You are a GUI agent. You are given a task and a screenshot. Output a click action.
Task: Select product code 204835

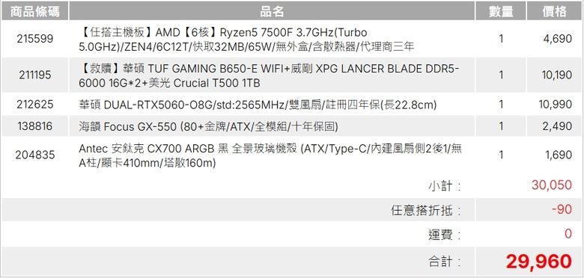point(35,155)
